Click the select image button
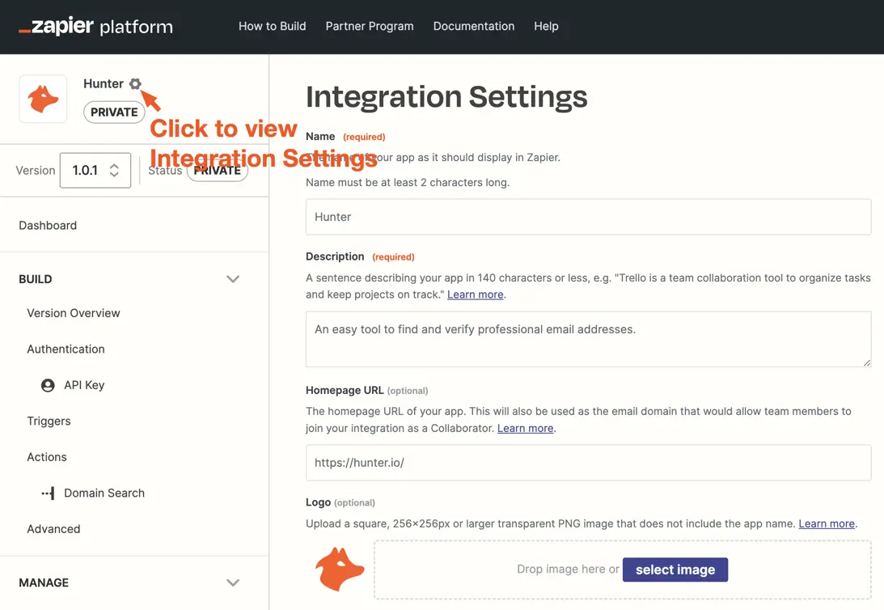The image size is (884, 610). point(675,570)
